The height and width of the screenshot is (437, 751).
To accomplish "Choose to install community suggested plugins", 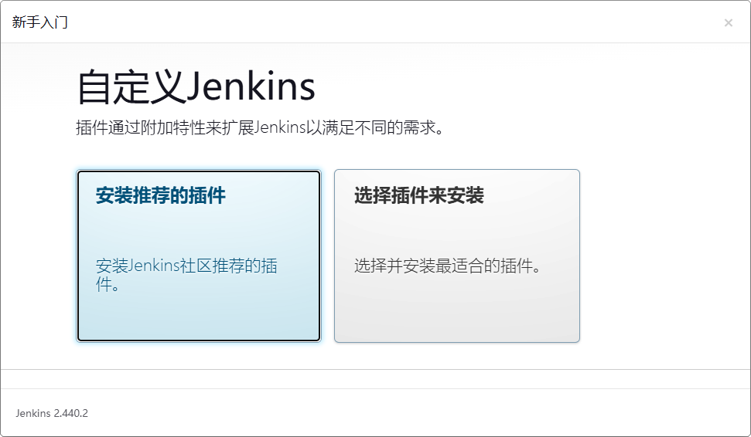I will [198, 256].
